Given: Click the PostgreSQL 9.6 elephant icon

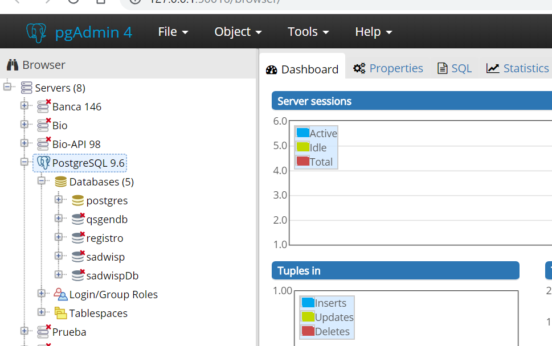Looking at the screenshot, I should click(44, 162).
